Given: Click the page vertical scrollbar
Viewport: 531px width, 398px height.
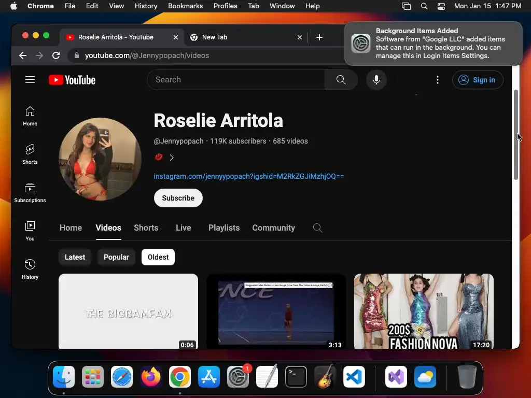Looking at the screenshot, I should pos(516,135).
